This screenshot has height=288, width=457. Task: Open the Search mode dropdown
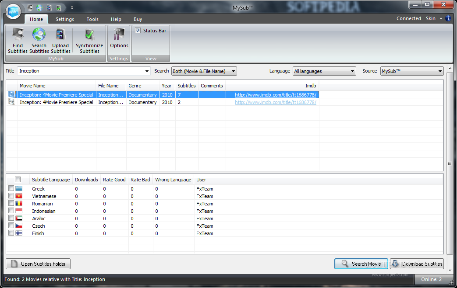coord(204,71)
